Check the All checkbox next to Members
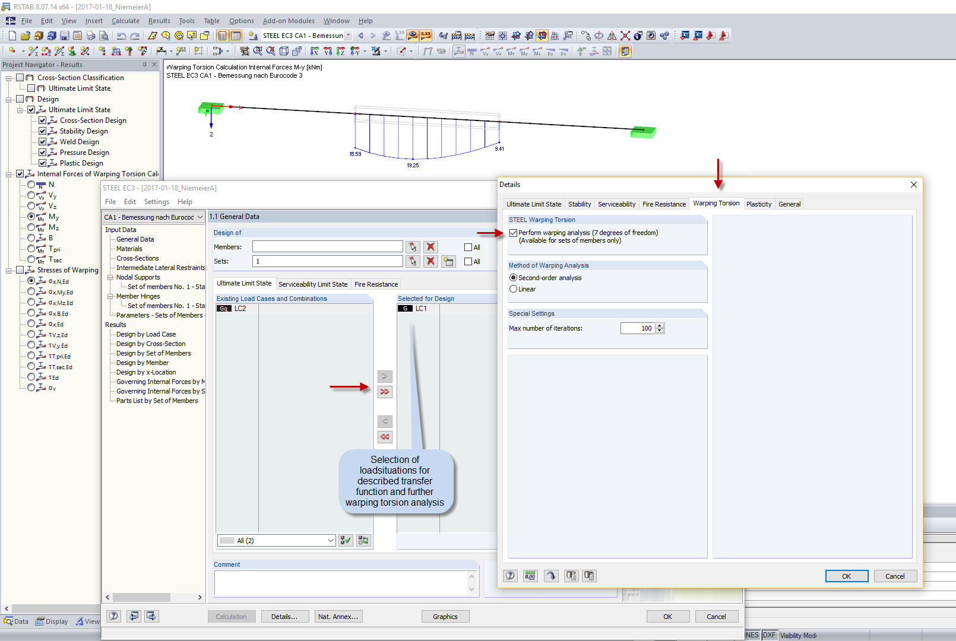956x641 pixels. tap(468, 247)
